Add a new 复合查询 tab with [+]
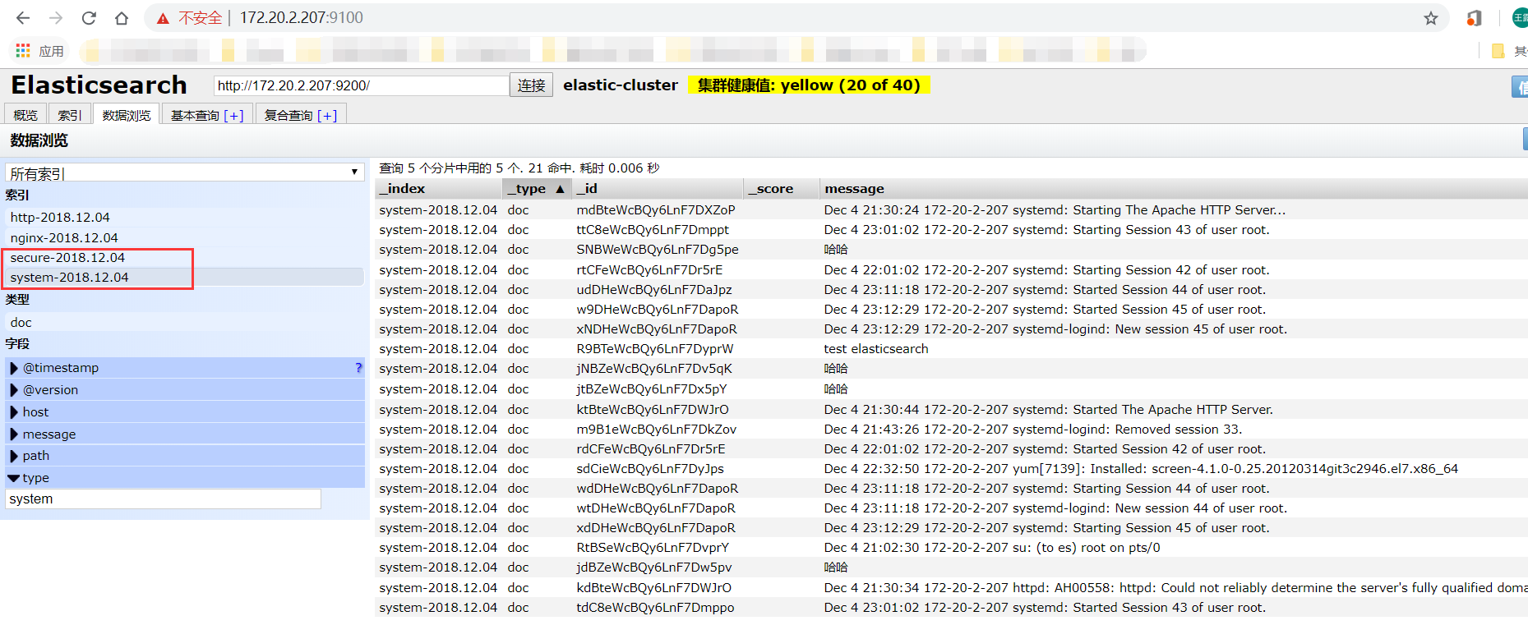1528x625 pixels. click(x=327, y=116)
